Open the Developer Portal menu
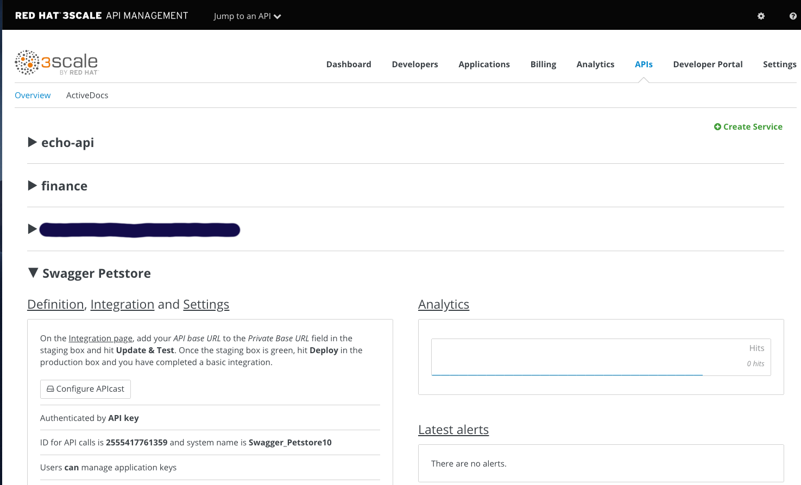The height and width of the screenshot is (485, 801). click(x=708, y=64)
